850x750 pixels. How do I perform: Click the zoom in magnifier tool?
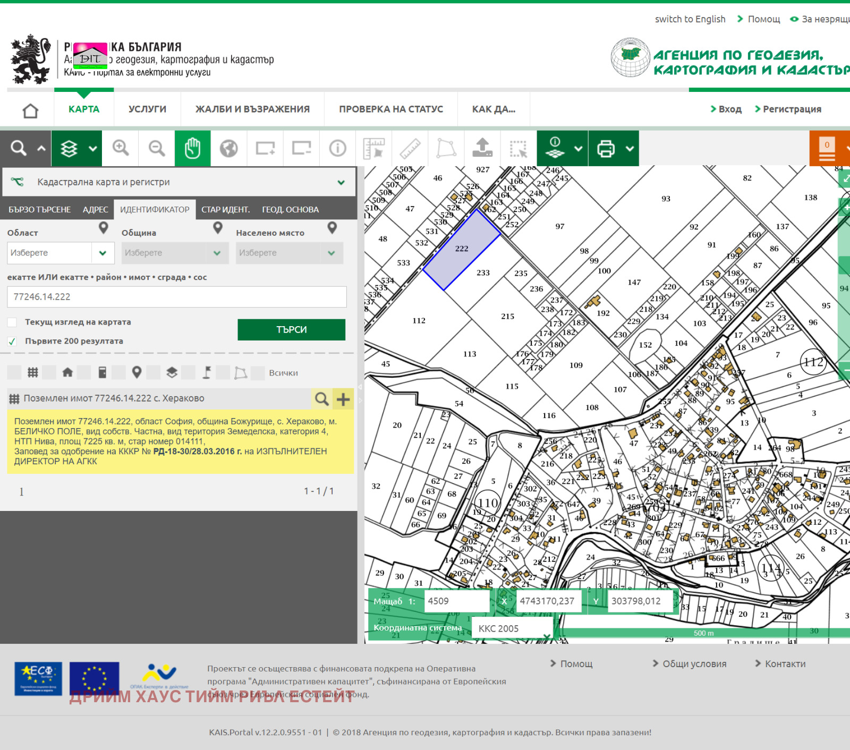click(x=121, y=148)
